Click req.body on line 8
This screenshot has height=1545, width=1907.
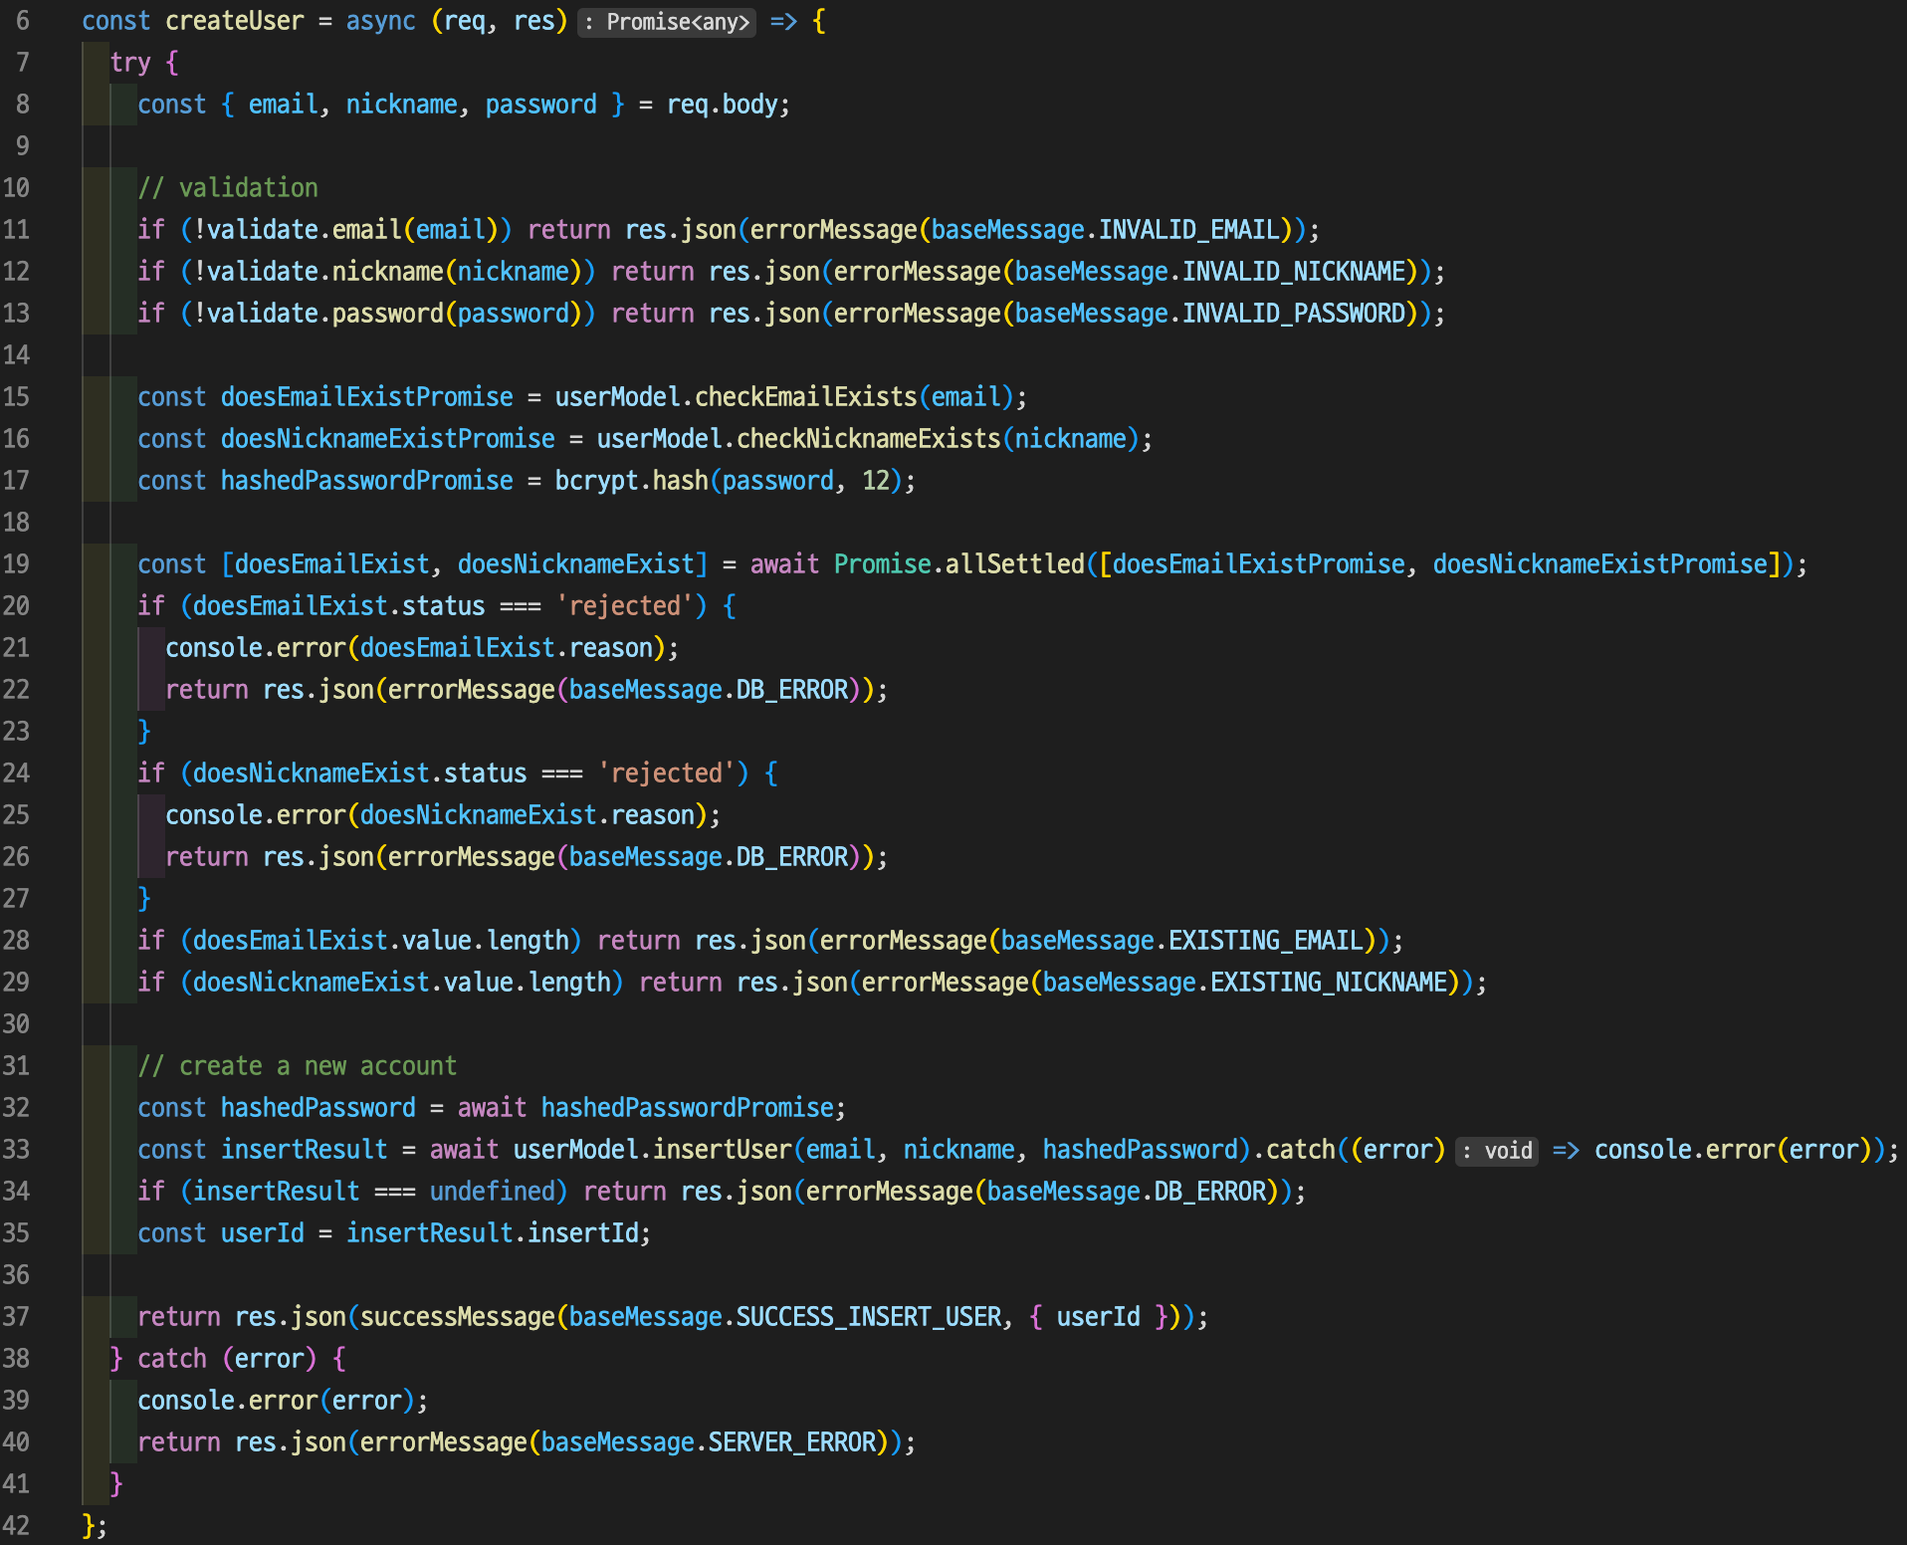722,105
